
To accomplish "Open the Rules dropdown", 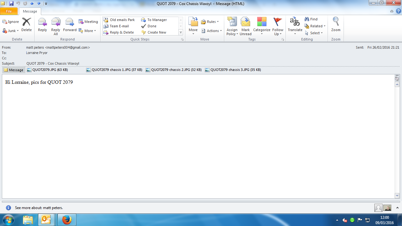I will [210, 22].
